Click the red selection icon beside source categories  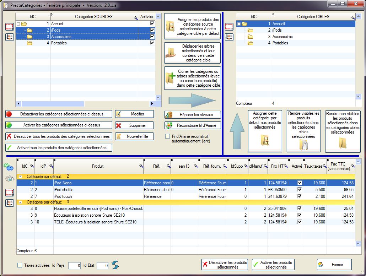tap(10, 27)
